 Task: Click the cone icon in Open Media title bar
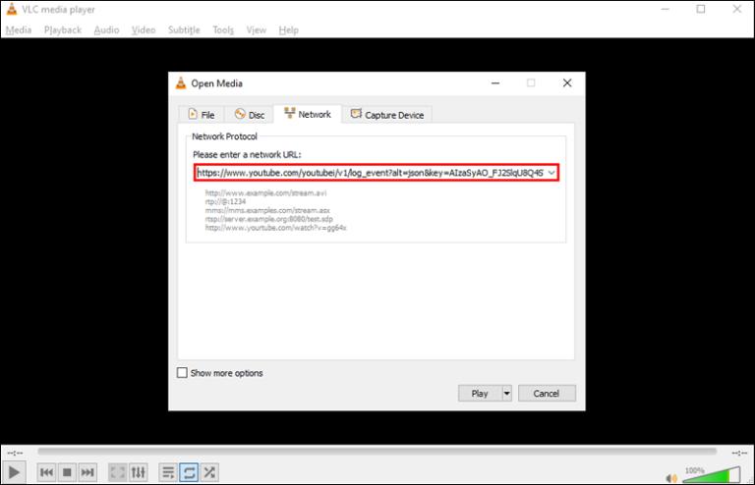click(x=181, y=82)
